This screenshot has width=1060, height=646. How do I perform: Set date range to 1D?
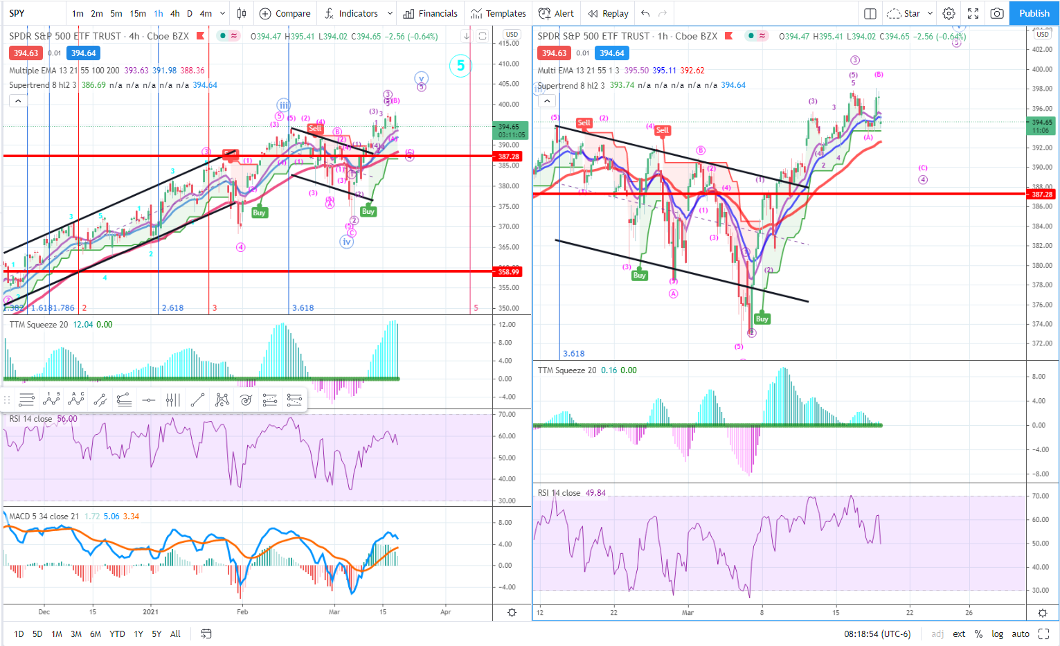tap(19, 634)
